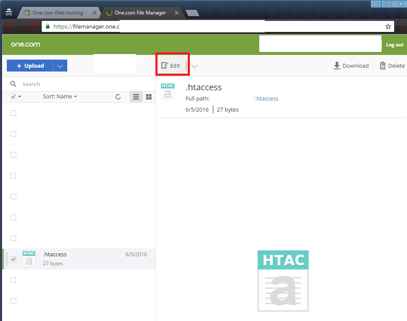The image size is (407, 321).
Task: Uncheck the .htaccess file checkbox
Action: coord(14,259)
